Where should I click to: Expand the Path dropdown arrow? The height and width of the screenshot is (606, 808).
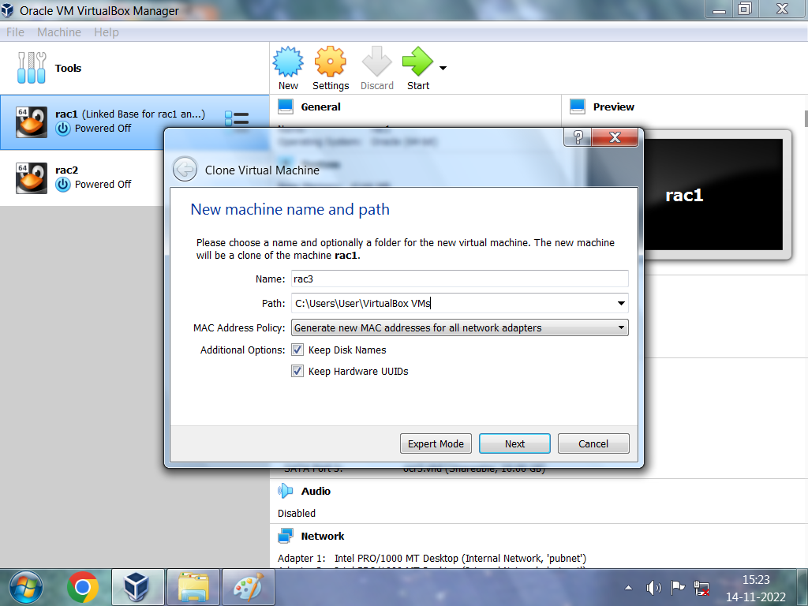(622, 304)
